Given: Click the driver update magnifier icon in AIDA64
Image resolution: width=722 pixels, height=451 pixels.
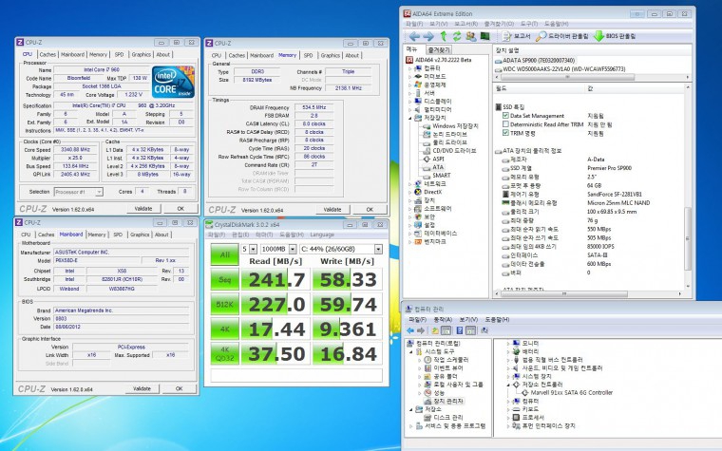Looking at the screenshot, I should [x=562, y=36].
